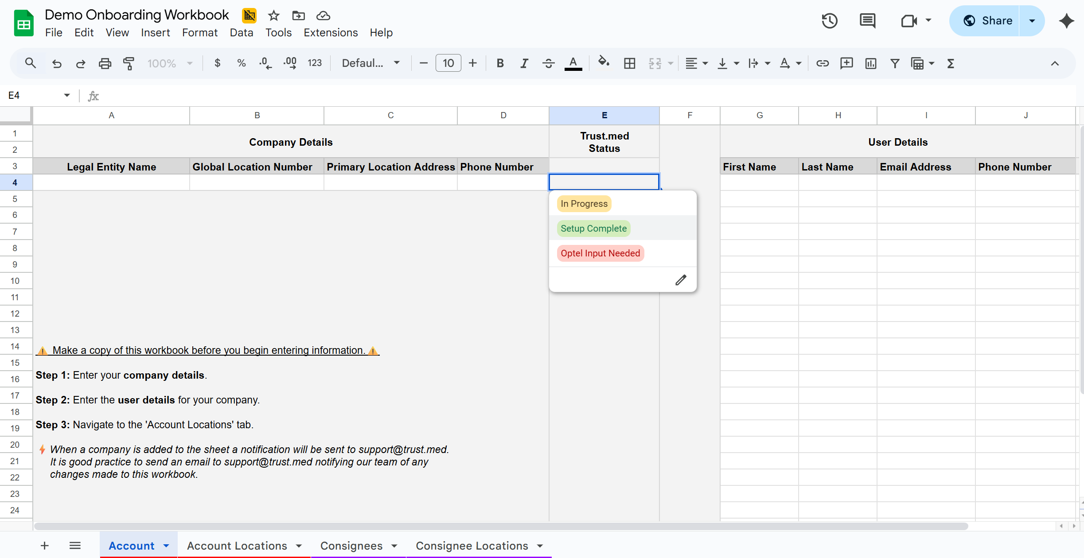Viewport: 1084px width, 558px height.
Task: Edit dropdown options with the pencil icon
Action: click(681, 280)
